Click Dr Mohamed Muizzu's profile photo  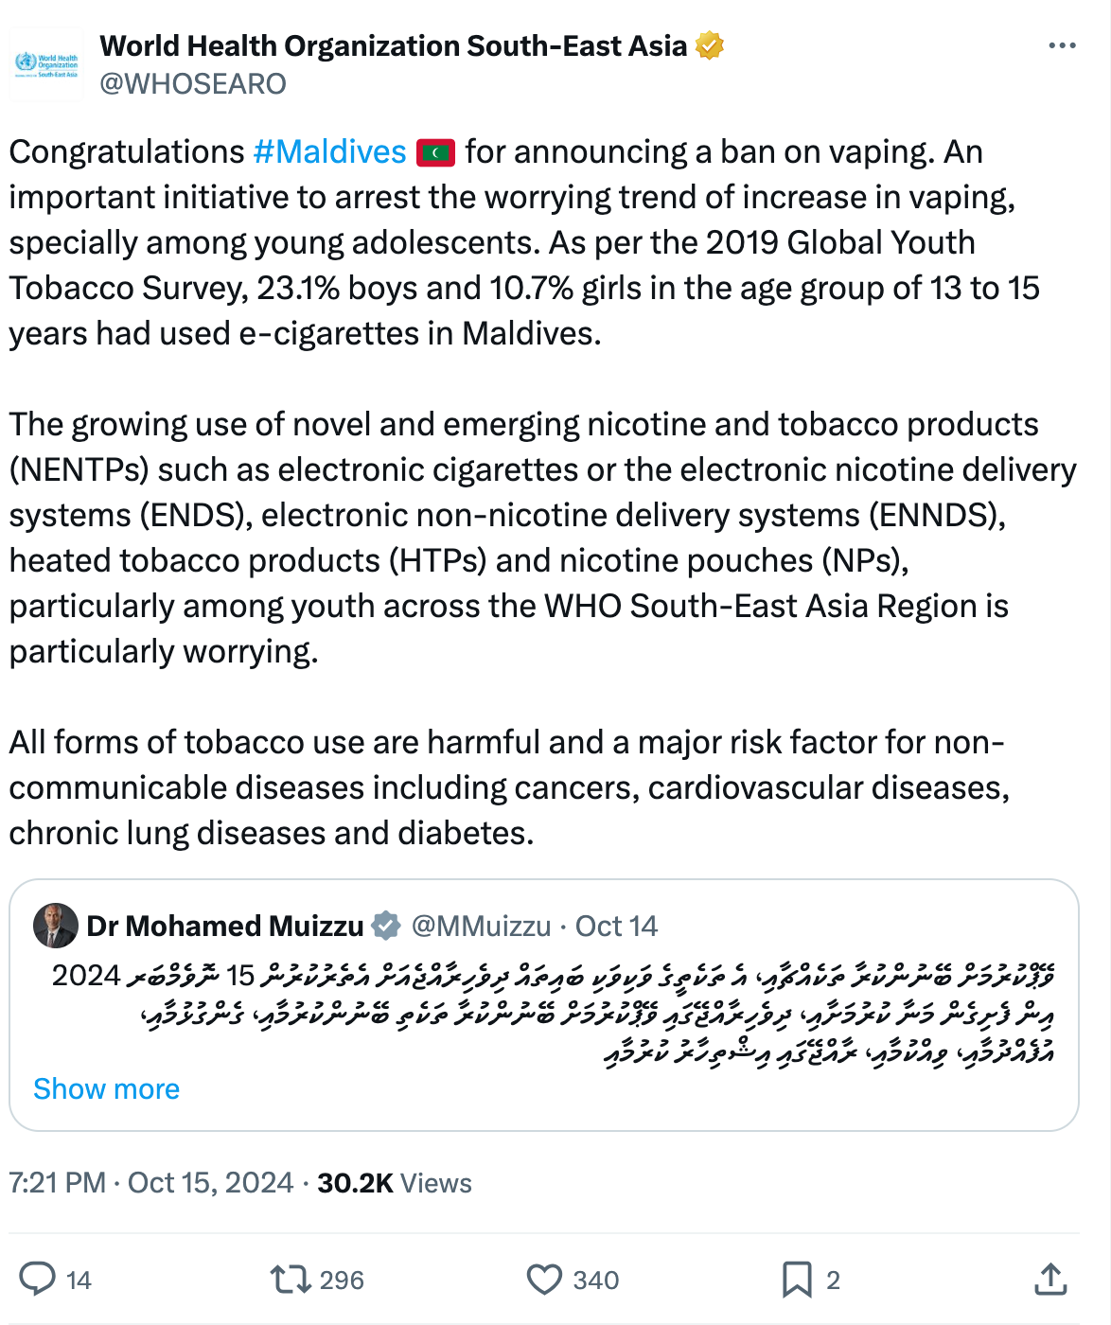pyautogui.click(x=56, y=926)
